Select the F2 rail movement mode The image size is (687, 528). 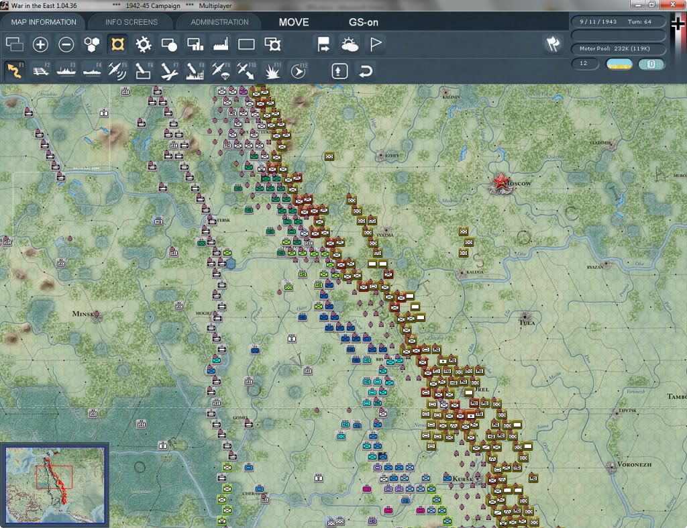click(41, 71)
